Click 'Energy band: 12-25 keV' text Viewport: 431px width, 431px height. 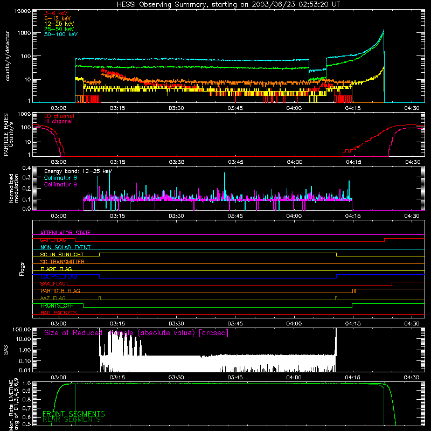[x=78, y=171]
